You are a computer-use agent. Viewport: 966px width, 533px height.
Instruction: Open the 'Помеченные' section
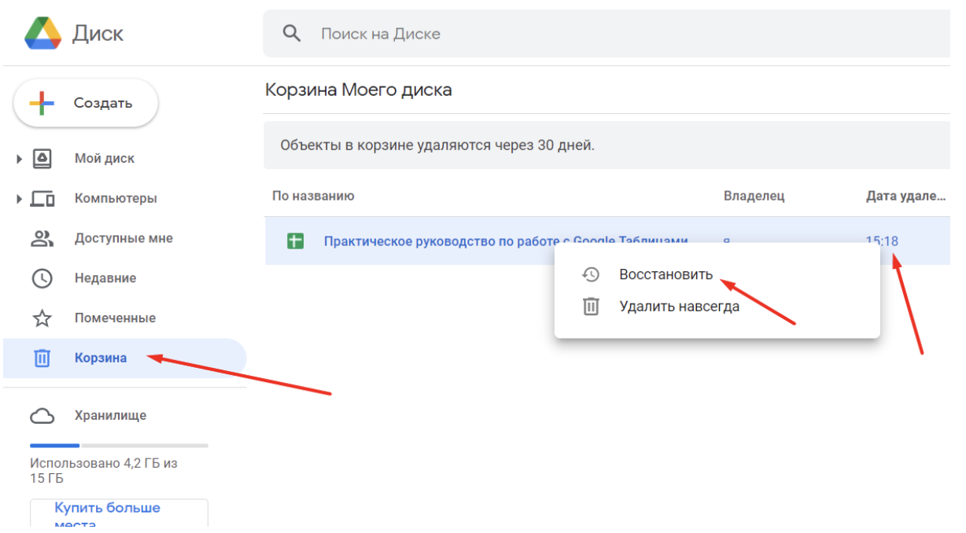(115, 318)
